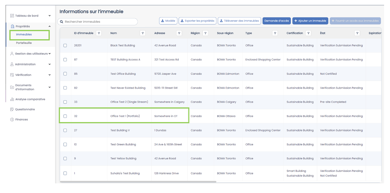Select checkbox for Black Test Building
390x193 pixels.
65,45
